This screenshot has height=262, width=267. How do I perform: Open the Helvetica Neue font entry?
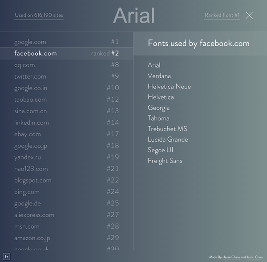[169, 87]
